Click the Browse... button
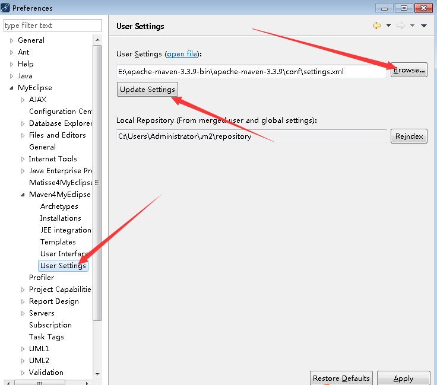 (409, 70)
